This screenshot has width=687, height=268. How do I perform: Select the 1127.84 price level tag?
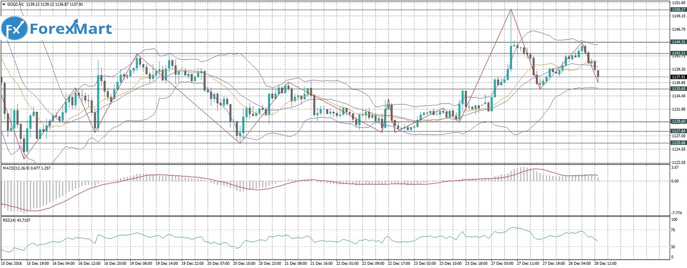678,131
